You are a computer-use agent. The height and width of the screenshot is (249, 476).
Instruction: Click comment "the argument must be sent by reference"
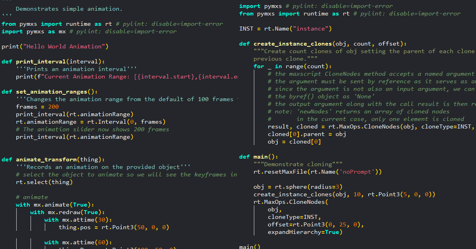(371, 81)
